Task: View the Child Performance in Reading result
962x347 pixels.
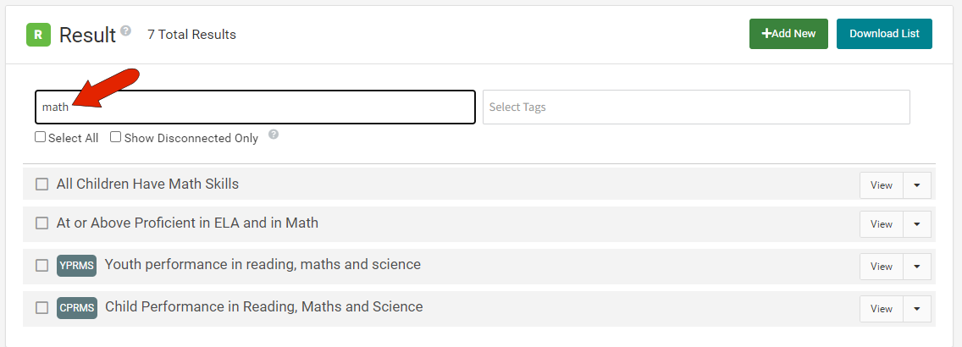Action: [882, 309]
